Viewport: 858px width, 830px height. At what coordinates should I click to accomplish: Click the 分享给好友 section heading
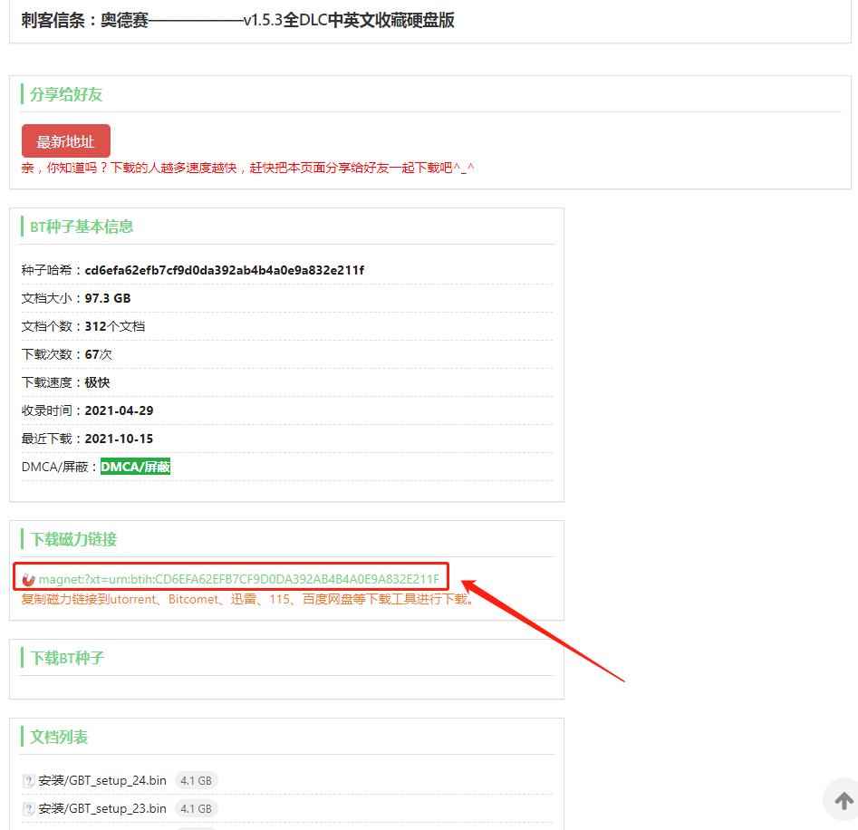66,94
